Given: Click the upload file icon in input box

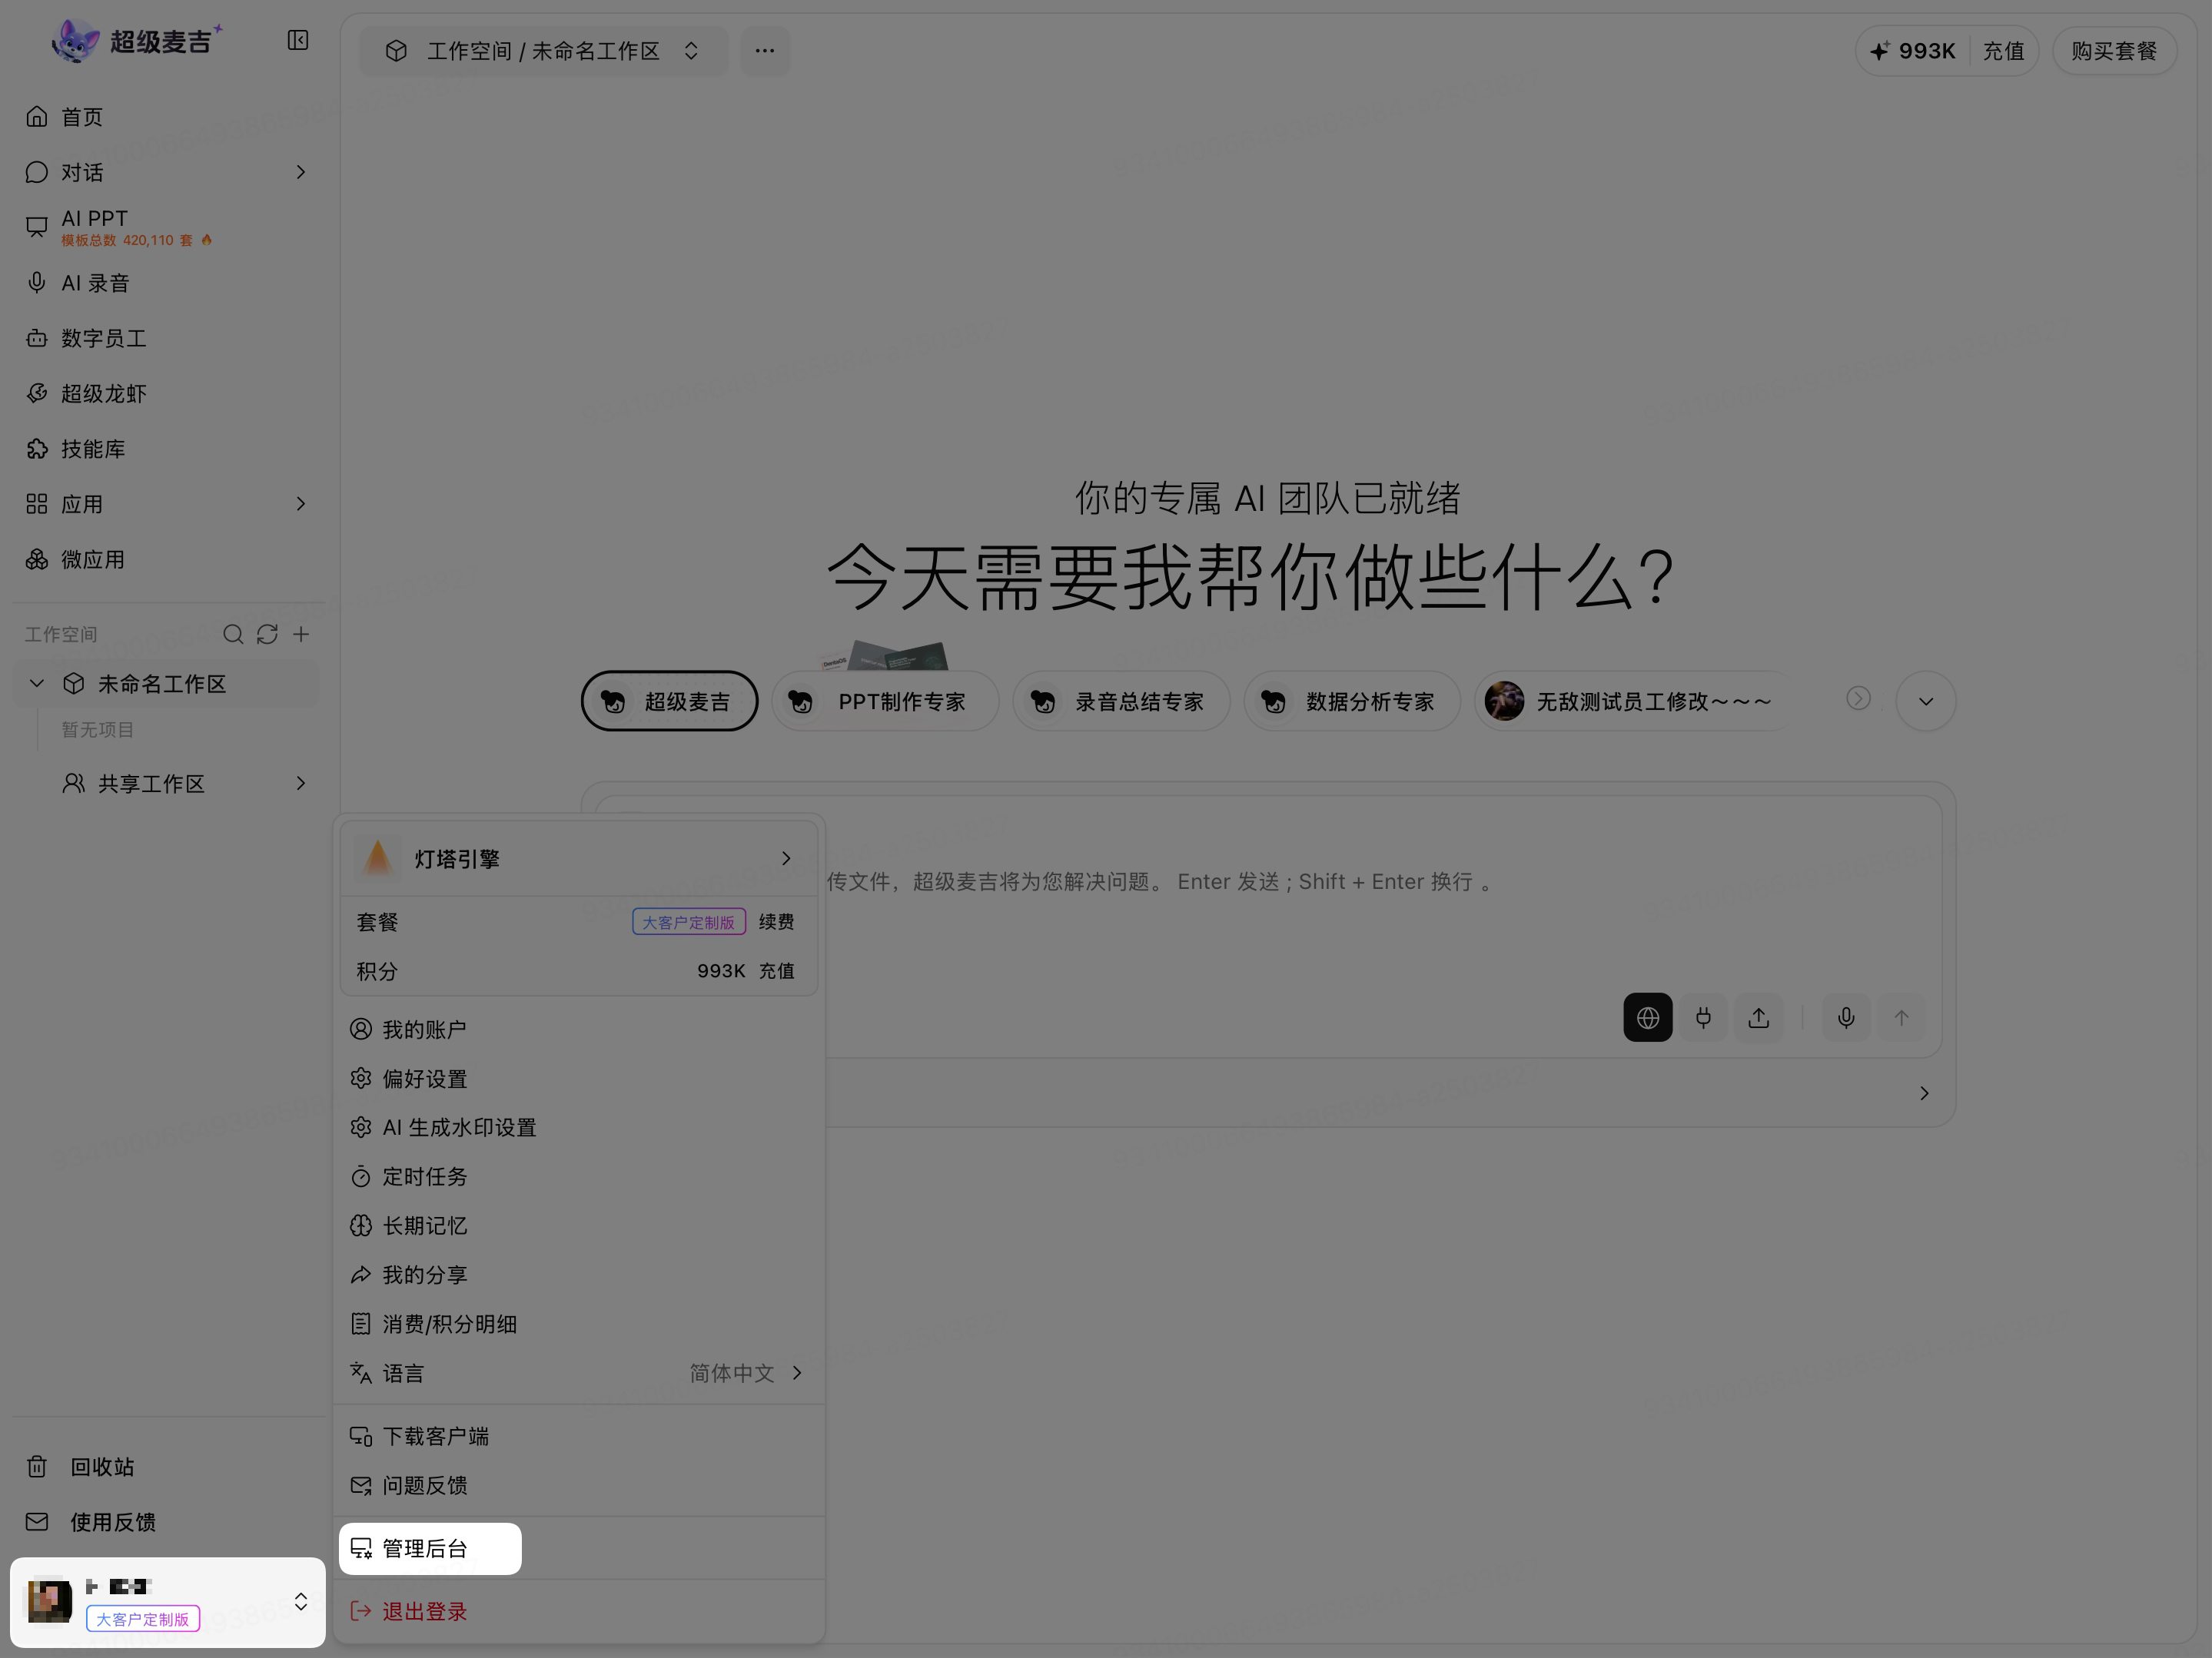Looking at the screenshot, I should point(1759,1017).
